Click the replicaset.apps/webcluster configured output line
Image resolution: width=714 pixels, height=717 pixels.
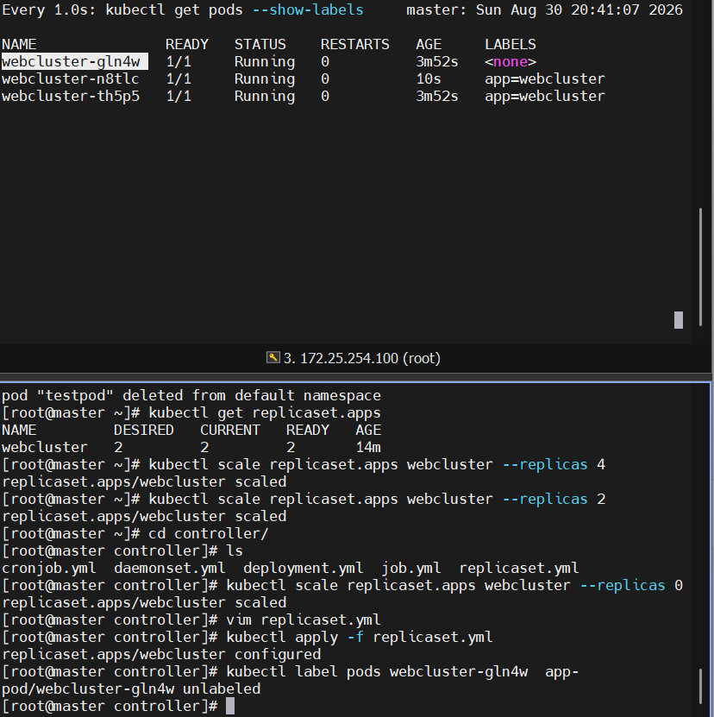161,654
